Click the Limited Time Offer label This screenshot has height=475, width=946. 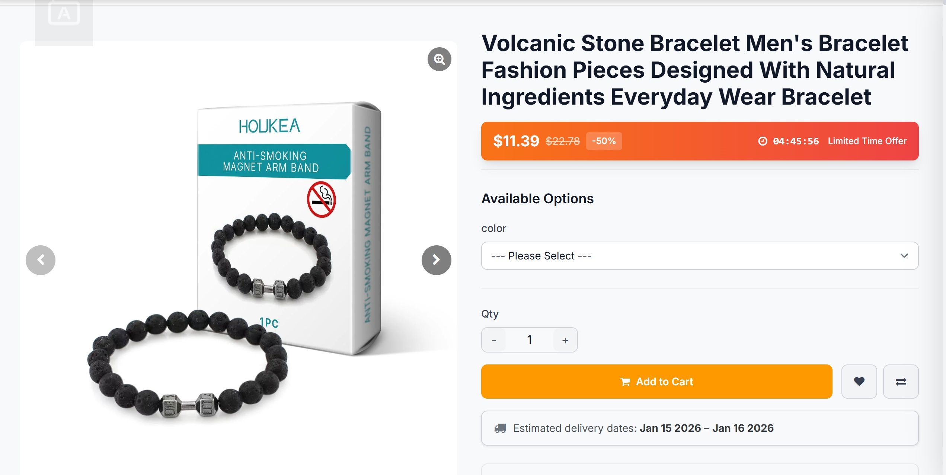(x=867, y=141)
